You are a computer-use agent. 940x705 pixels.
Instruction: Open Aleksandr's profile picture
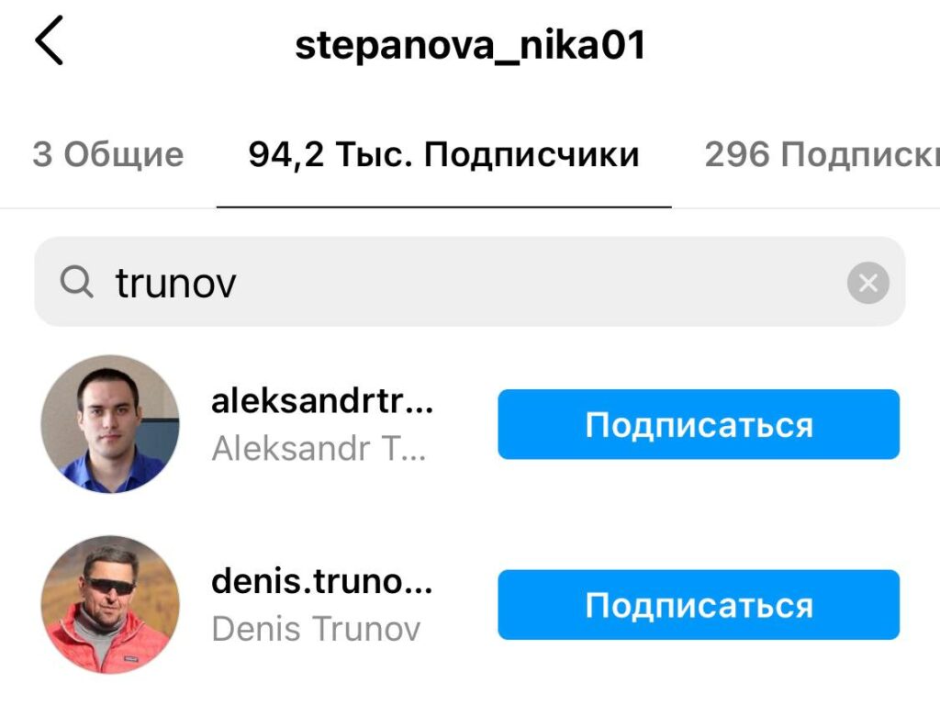tap(110, 424)
